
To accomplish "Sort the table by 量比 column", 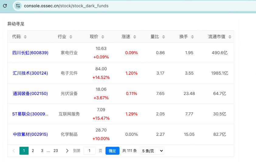I will [x=164, y=37].
